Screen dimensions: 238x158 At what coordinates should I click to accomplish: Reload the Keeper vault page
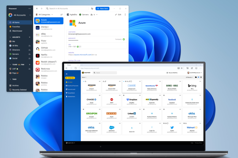click(x=75, y=68)
